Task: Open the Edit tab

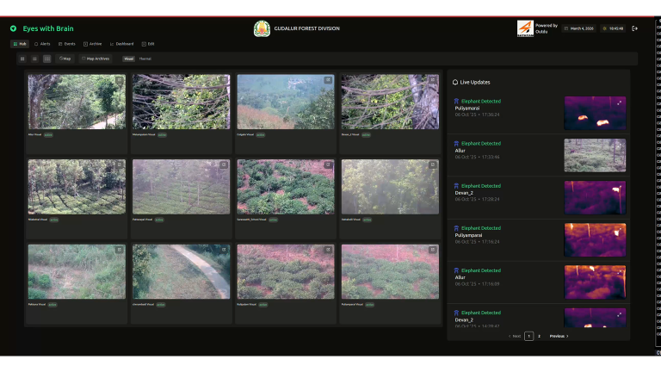Action: (148, 44)
